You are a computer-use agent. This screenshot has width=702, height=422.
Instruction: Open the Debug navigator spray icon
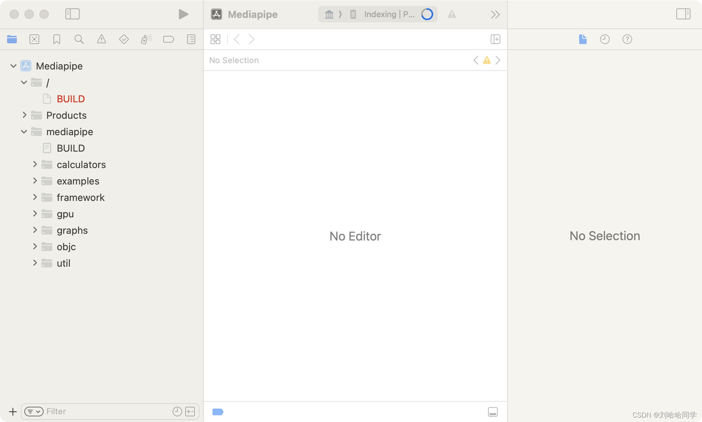pyautogui.click(x=146, y=39)
